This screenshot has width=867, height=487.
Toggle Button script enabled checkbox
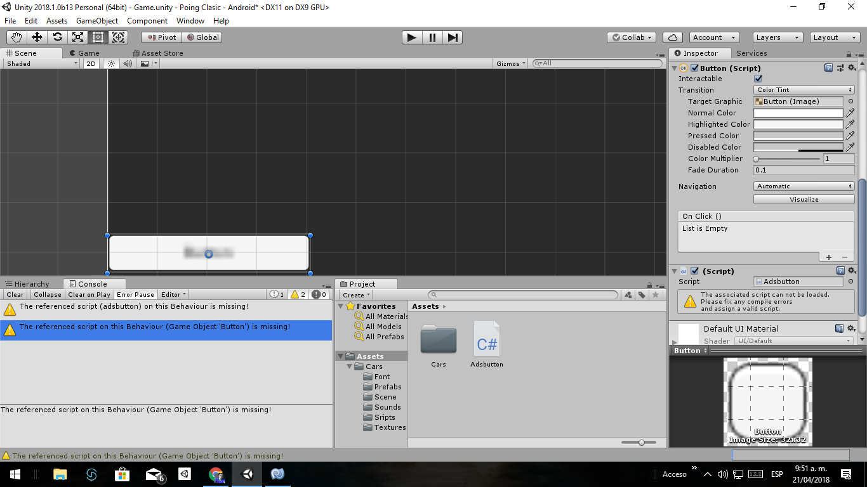694,68
